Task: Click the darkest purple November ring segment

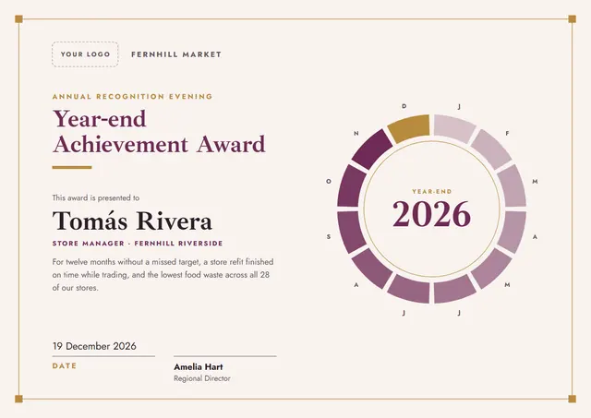Action: [373, 149]
